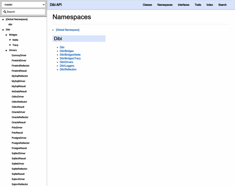Screen dimensions: 235x186
Task: Open DummyDriver in sidebar tree
Action: click(19, 55)
